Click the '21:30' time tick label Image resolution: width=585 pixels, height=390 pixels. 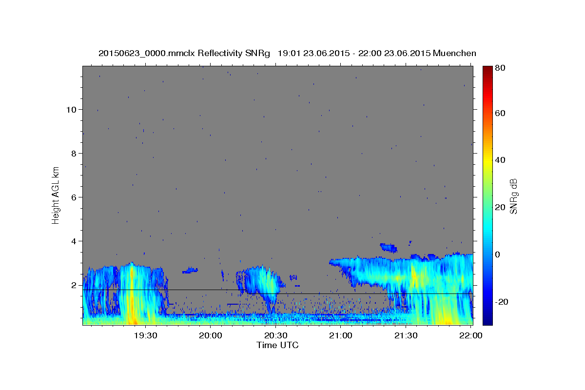tap(406, 336)
